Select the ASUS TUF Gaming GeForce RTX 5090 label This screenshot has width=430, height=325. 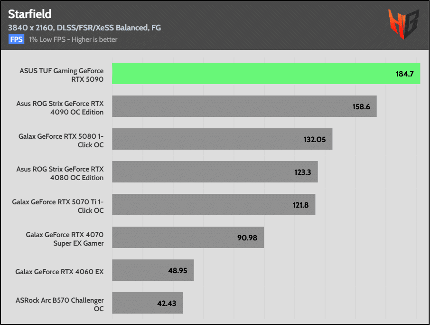[x=61, y=75]
